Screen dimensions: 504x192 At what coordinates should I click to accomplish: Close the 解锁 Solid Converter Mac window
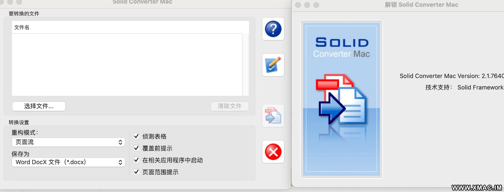tap(298, 5)
